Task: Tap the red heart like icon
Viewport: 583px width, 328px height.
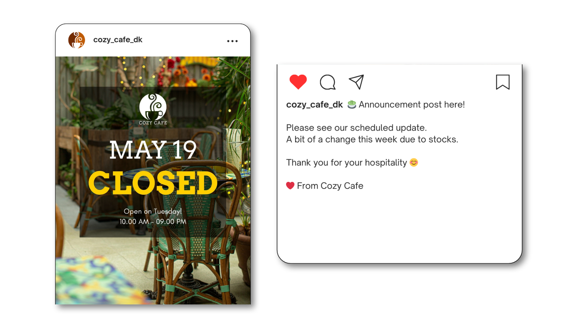Action: [298, 82]
